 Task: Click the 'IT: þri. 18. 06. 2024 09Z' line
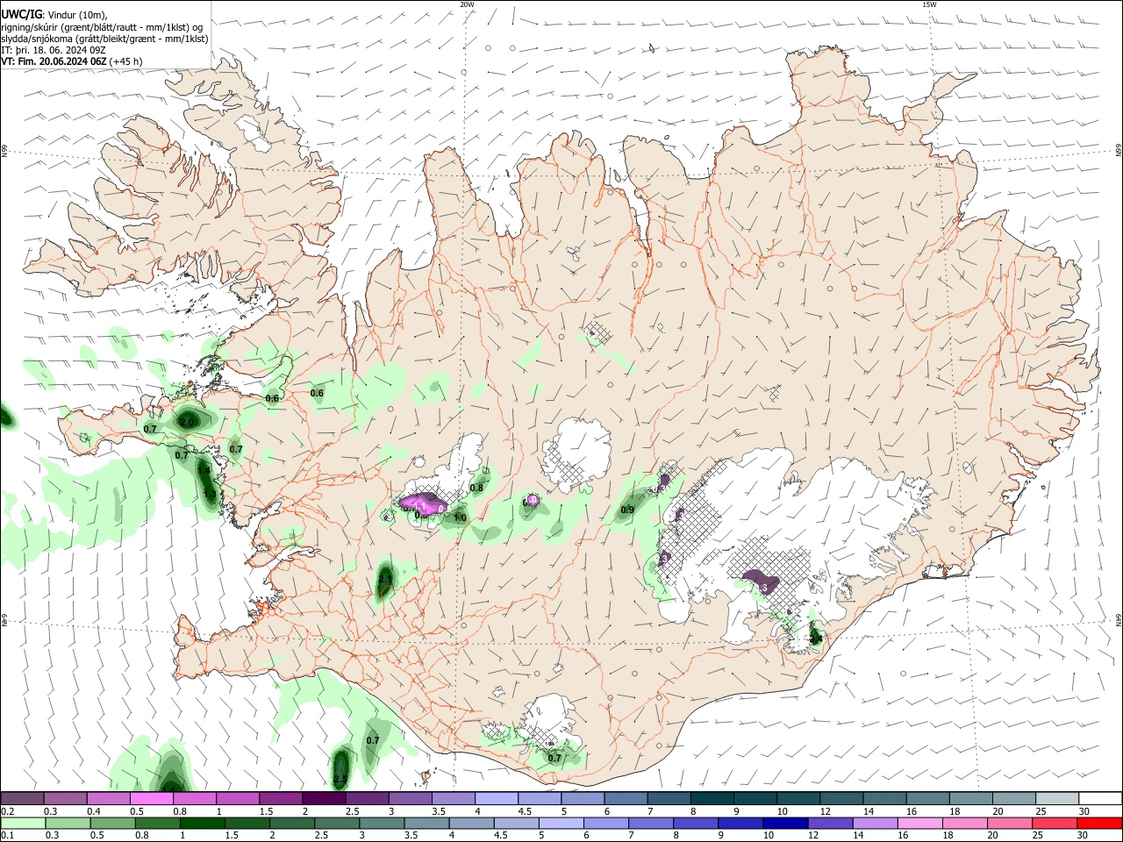[54, 50]
